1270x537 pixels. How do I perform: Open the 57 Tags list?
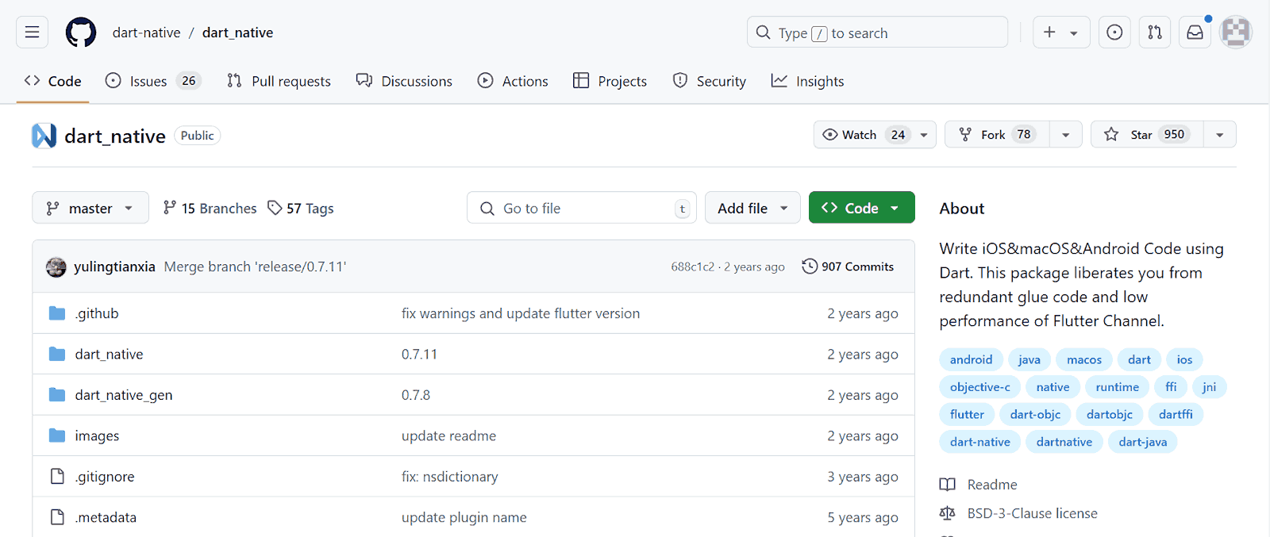pos(301,209)
